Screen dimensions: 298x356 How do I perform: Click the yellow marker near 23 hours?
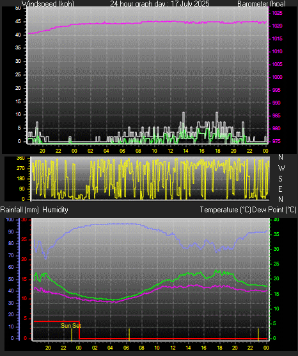258,335
